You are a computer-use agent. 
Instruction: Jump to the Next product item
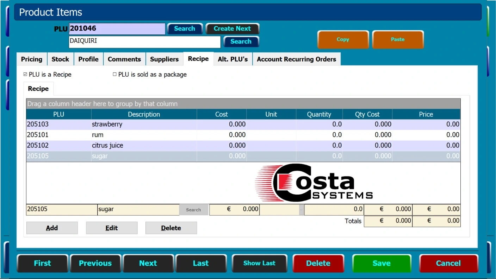148,263
